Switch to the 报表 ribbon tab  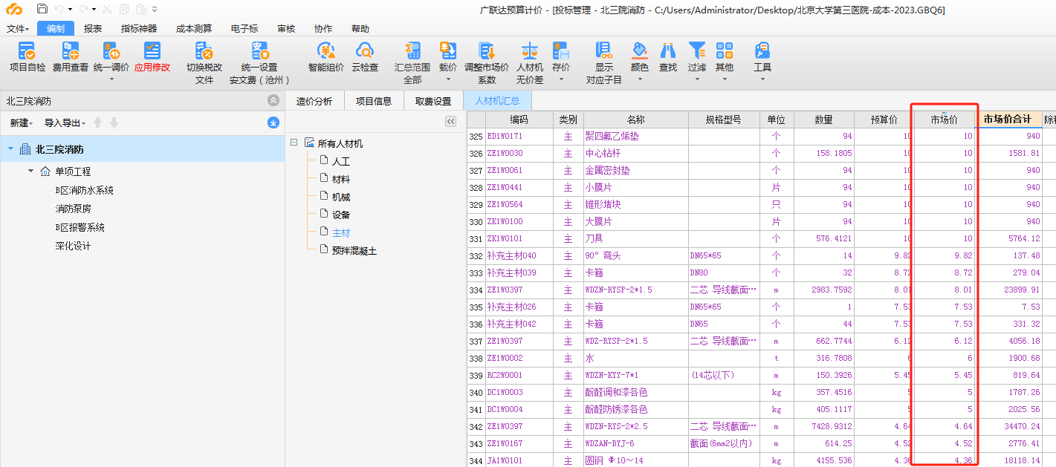point(93,29)
